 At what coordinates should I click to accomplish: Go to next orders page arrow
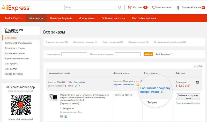tap(197, 66)
